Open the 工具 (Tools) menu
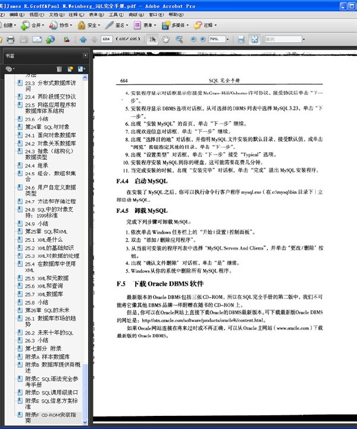 click(x=116, y=14)
